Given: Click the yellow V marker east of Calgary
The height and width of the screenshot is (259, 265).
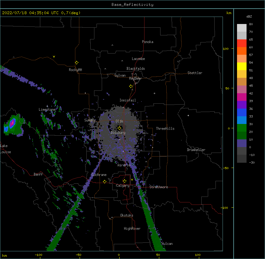Looking at the screenshot, I should pyautogui.click(x=132, y=180).
